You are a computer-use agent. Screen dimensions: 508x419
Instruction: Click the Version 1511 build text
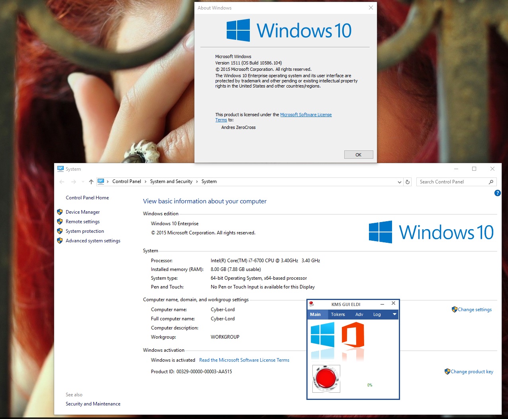click(x=248, y=63)
